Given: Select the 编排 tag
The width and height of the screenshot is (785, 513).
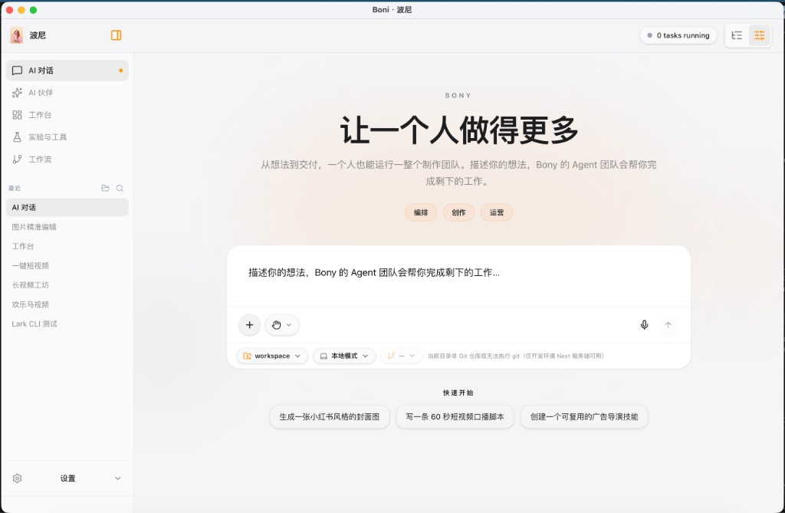Looking at the screenshot, I should point(421,212).
